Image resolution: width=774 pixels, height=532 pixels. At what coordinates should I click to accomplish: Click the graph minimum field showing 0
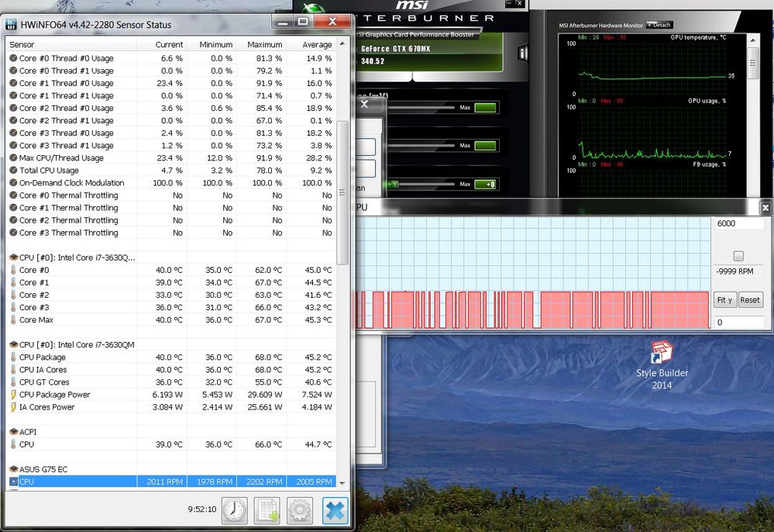coord(738,322)
